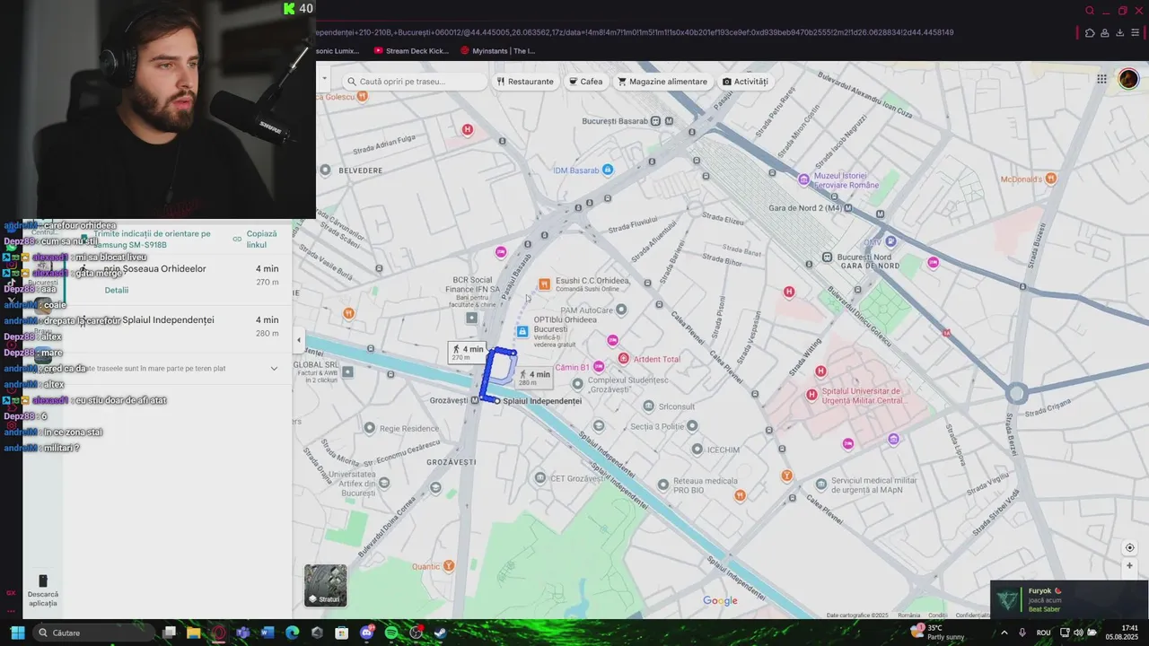Image resolution: width=1149 pixels, height=646 pixels.
Task: Click the Copiază linkul link
Action: point(256,239)
